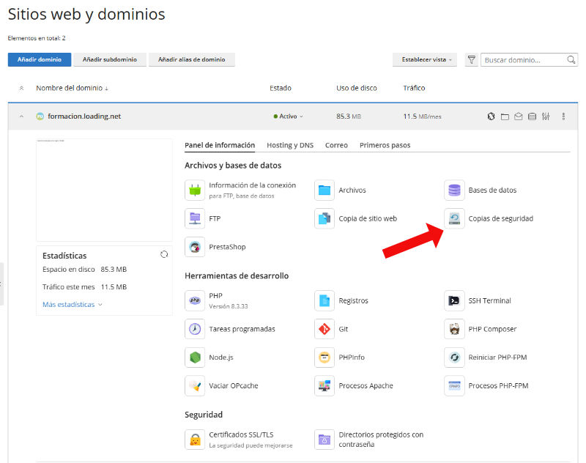Open the Información de la conexión icon
Viewport: 586px width, 463px height.
tap(195, 190)
